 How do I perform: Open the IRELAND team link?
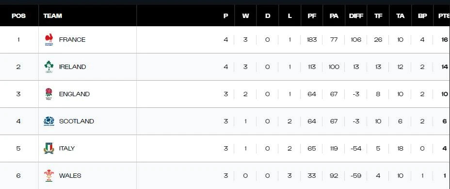(72, 67)
